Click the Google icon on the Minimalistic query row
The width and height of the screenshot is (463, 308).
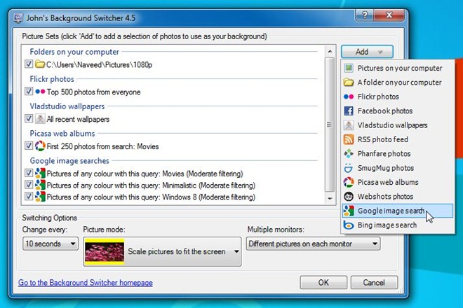point(40,185)
